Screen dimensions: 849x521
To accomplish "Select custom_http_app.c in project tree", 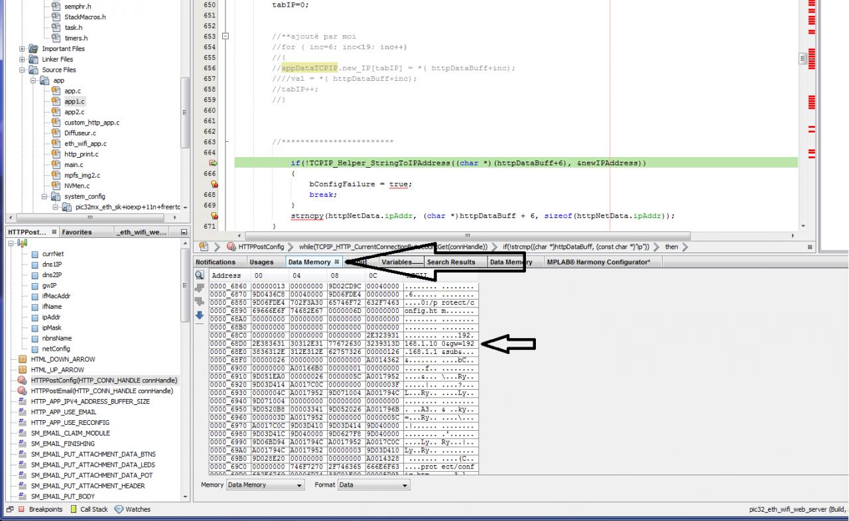I will [92, 123].
